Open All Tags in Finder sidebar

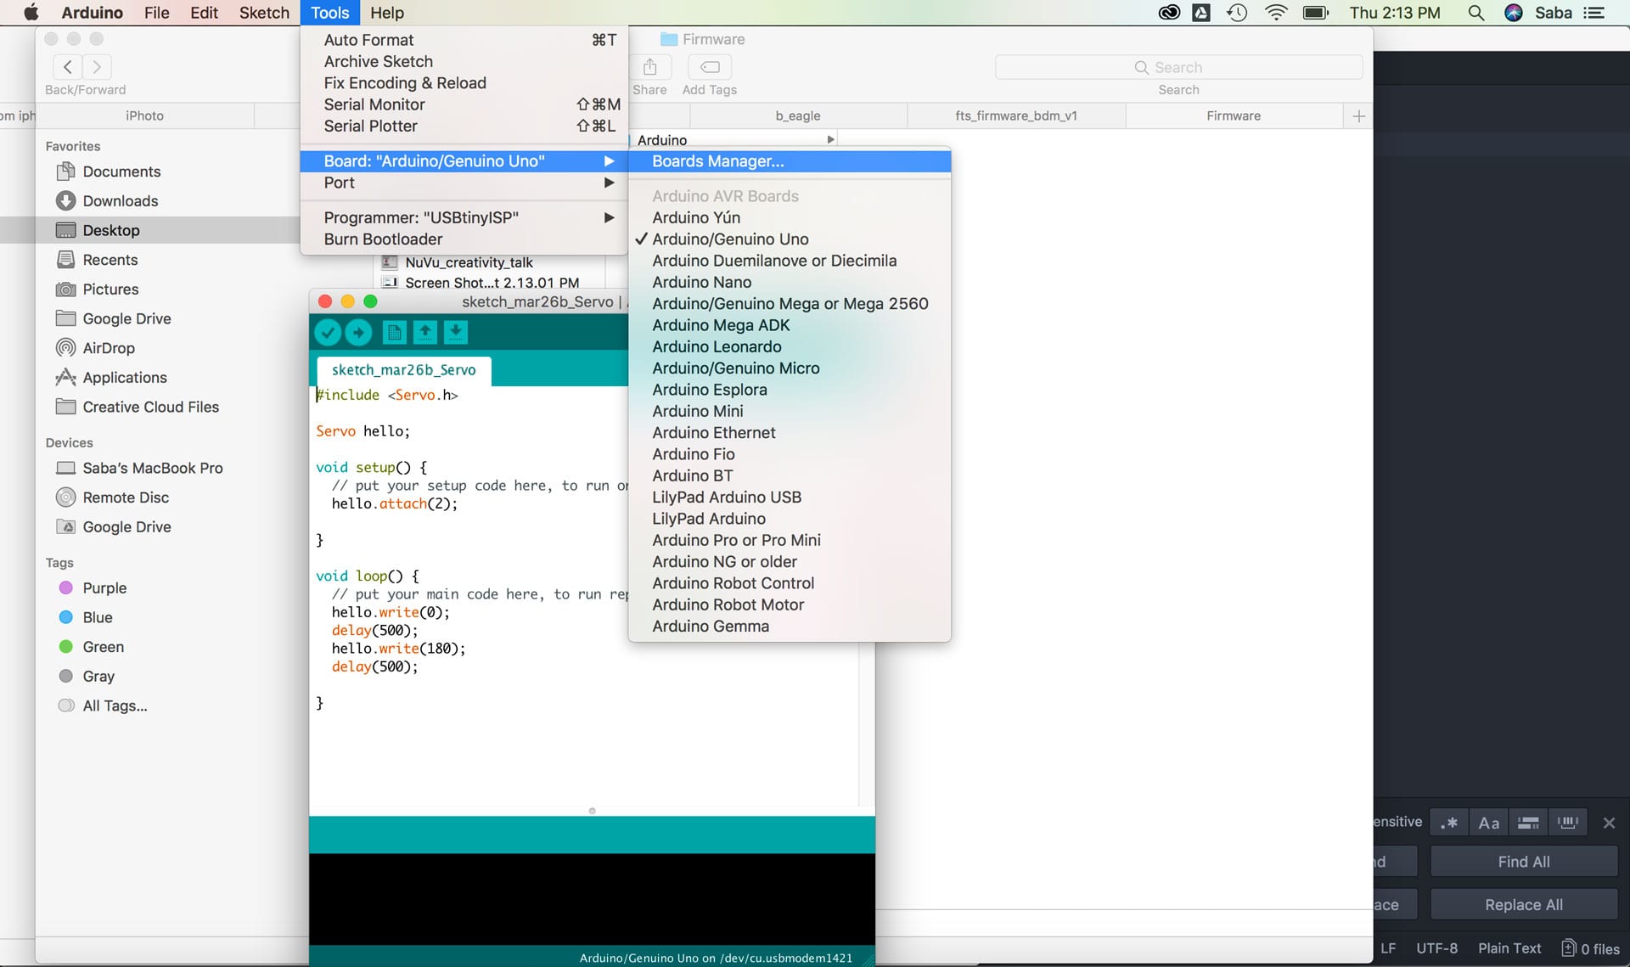point(115,706)
